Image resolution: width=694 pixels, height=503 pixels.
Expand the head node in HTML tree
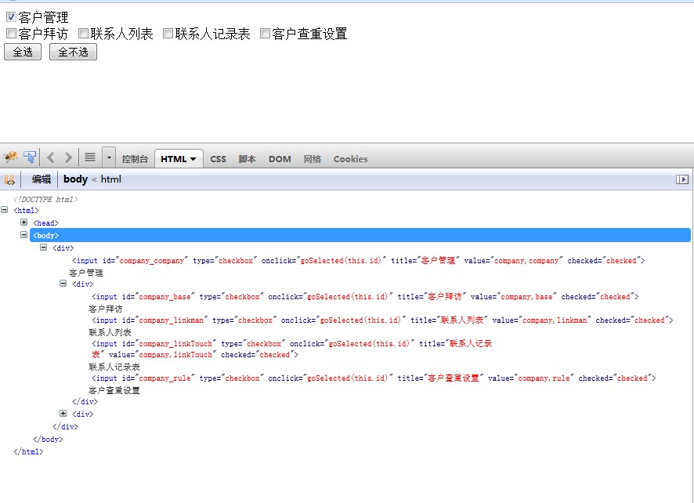24,223
